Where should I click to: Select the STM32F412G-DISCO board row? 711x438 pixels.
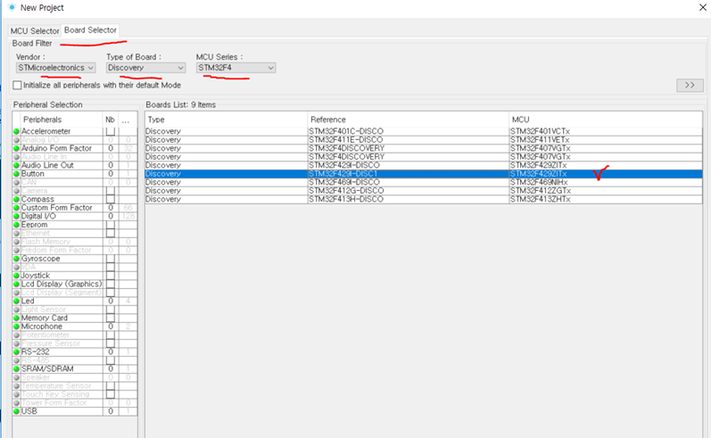[424, 190]
